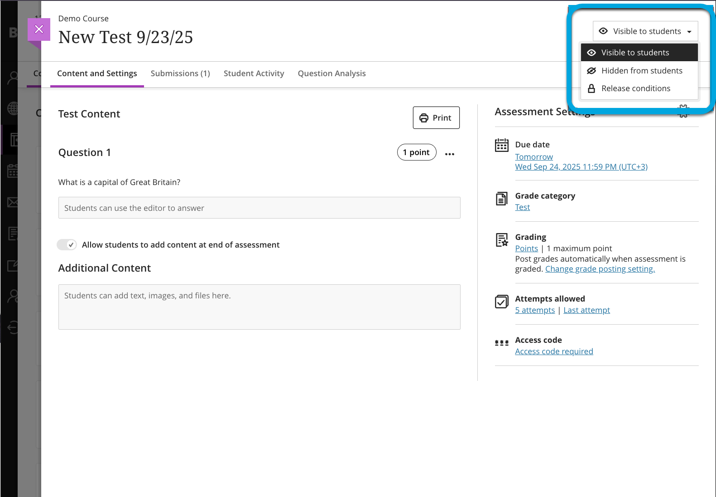Click the Due date calendar icon
This screenshot has height=497, width=716.
[x=501, y=145]
